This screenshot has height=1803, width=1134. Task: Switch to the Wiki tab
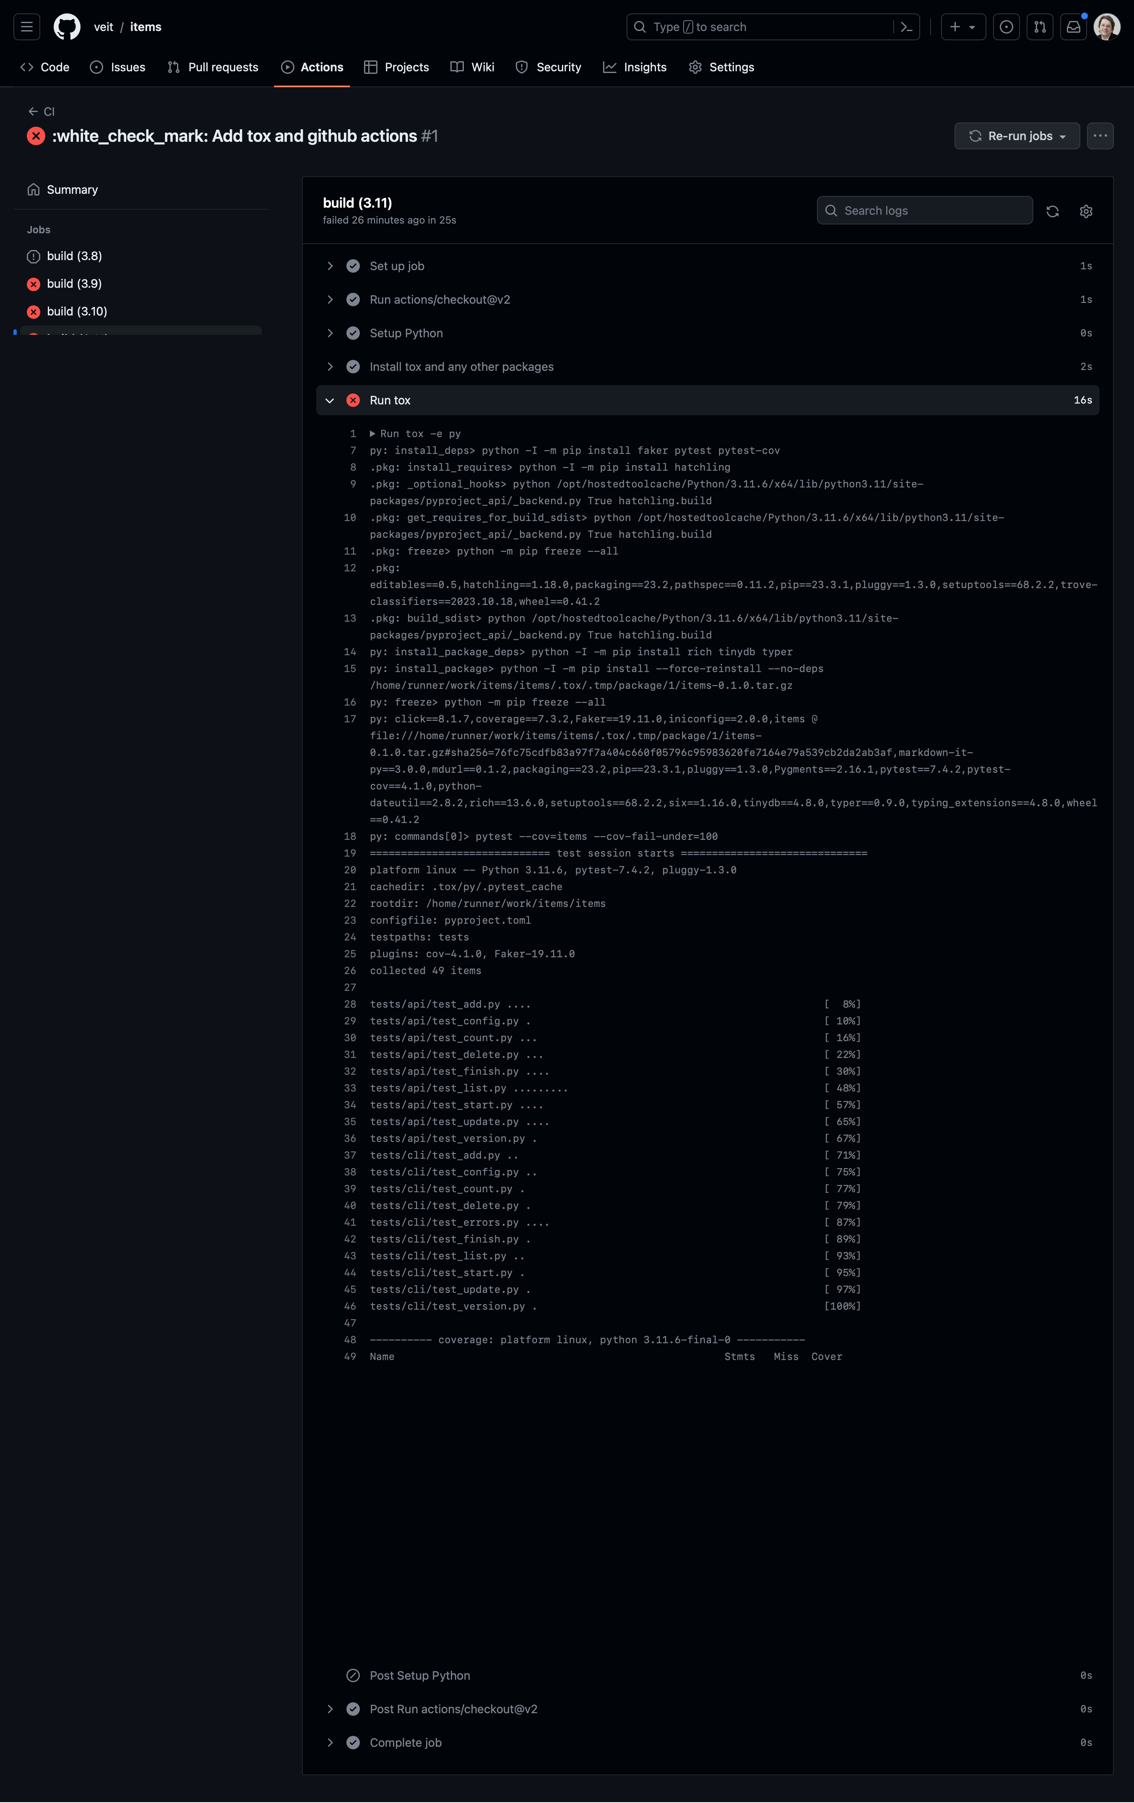[x=472, y=68]
